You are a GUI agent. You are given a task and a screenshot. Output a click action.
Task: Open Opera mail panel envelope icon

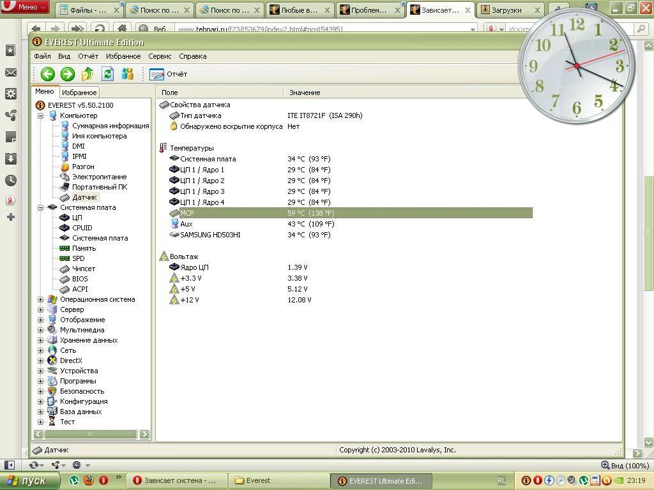tap(11, 73)
